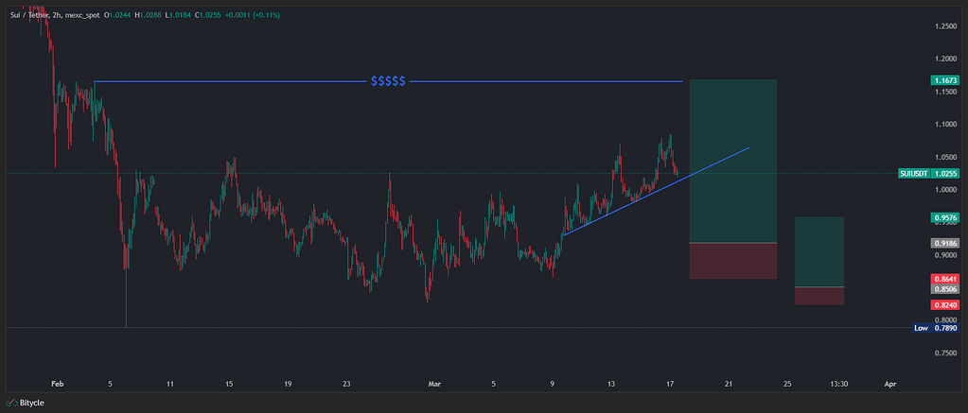968x413 pixels.
Task: Click the 0.7500 price axis label
Action: click(945, 353)
